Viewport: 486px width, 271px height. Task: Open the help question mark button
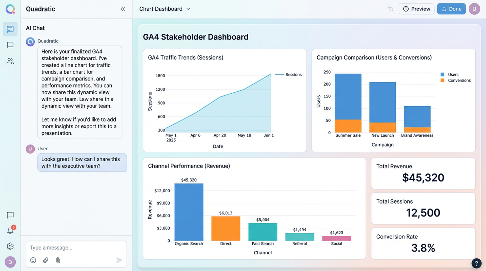tap(476, 263)
